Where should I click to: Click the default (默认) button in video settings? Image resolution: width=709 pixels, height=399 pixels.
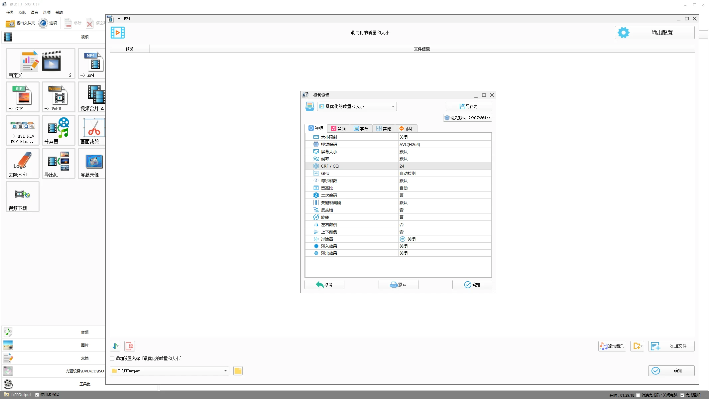click(398, 285)
